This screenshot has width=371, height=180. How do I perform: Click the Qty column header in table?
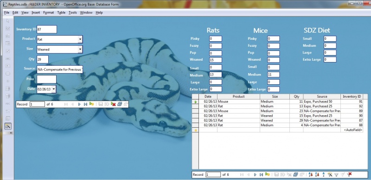coord(296,96)
